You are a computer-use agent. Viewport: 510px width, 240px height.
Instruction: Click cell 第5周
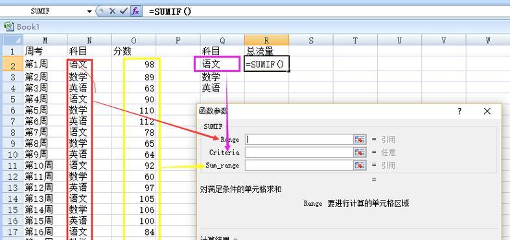(45, 110)
